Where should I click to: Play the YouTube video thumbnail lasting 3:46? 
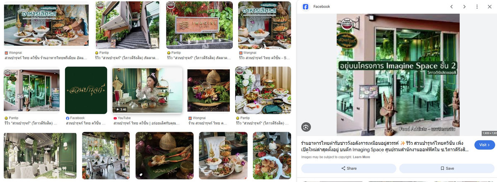coord(147,91)
